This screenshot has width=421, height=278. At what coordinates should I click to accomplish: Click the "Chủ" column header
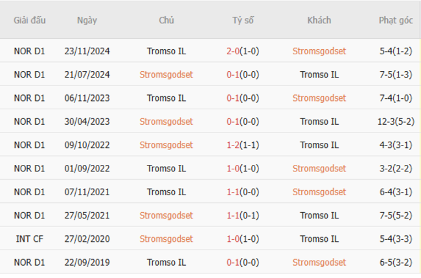(x=166, y=20)
